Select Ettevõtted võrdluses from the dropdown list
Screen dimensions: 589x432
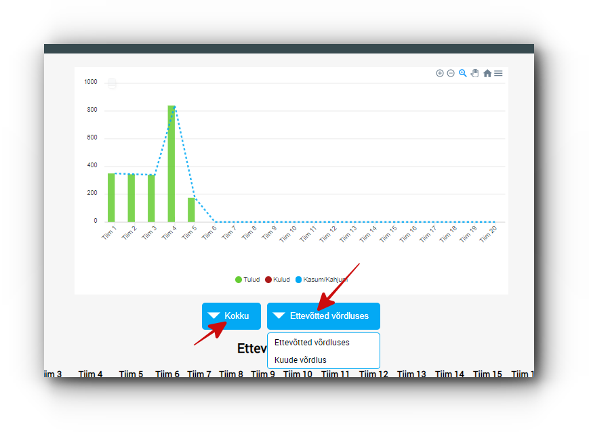(312, 343)
